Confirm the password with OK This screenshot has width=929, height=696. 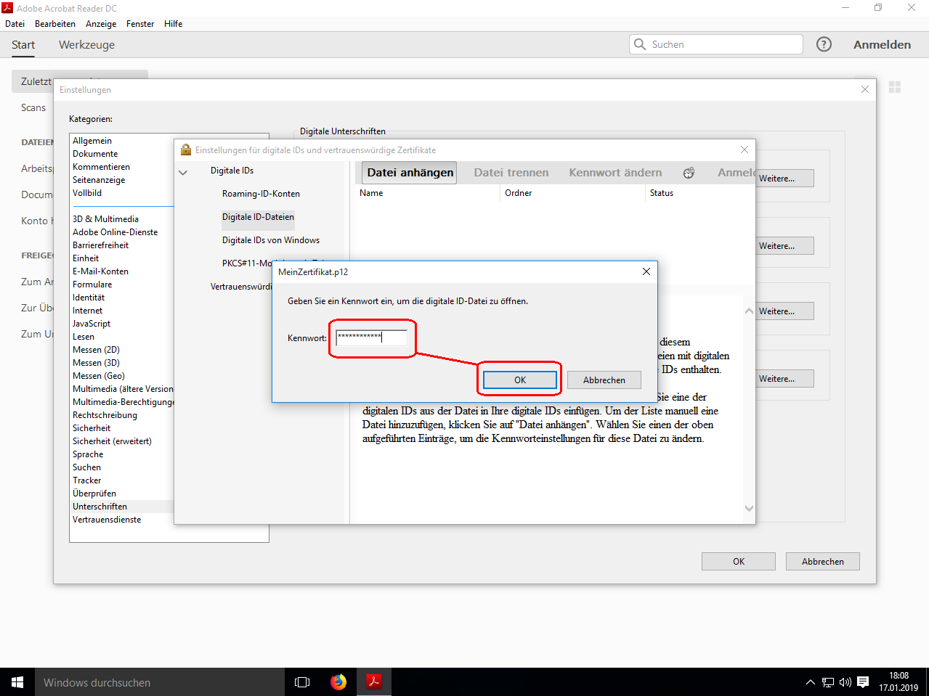pos(520,380)
